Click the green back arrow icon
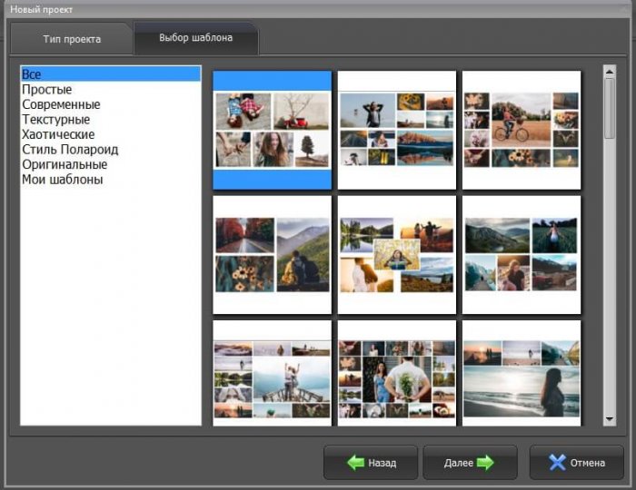 355,463
